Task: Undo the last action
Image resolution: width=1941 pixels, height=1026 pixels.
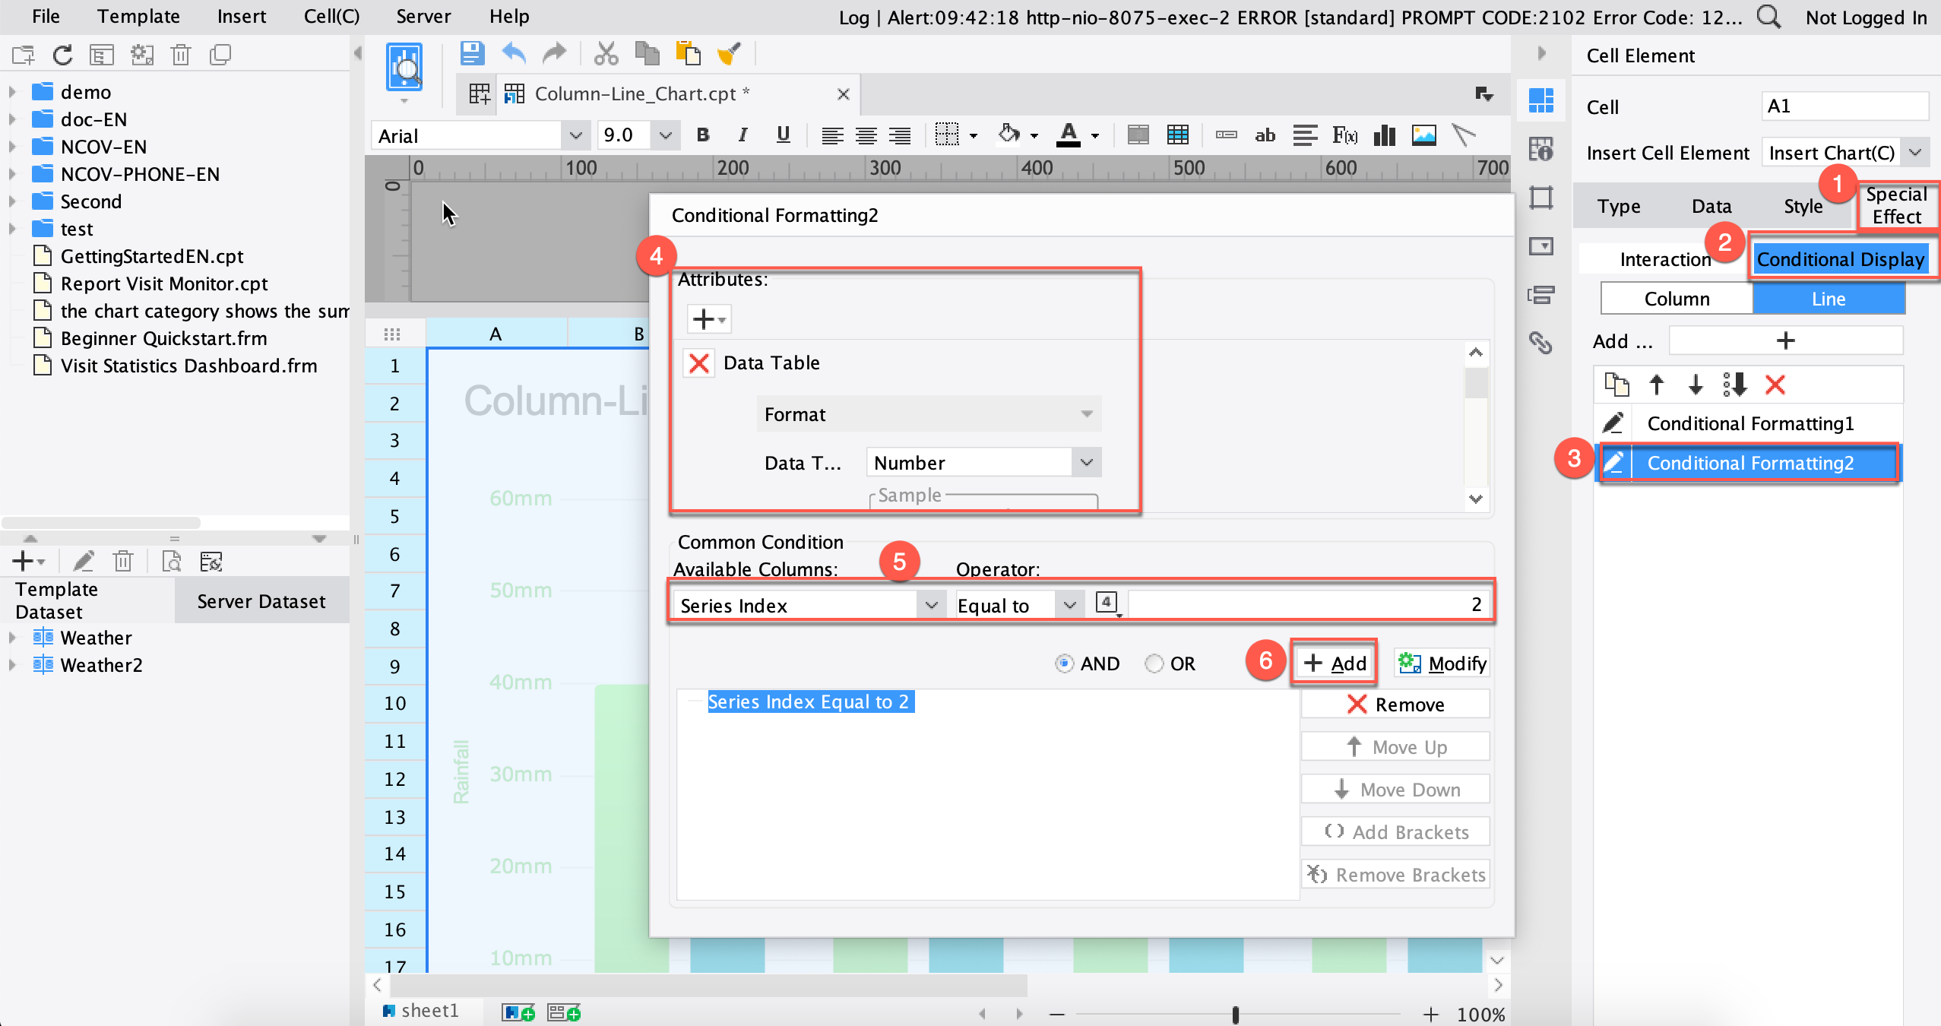Action: pyautogui.click(x=513, y=53)
